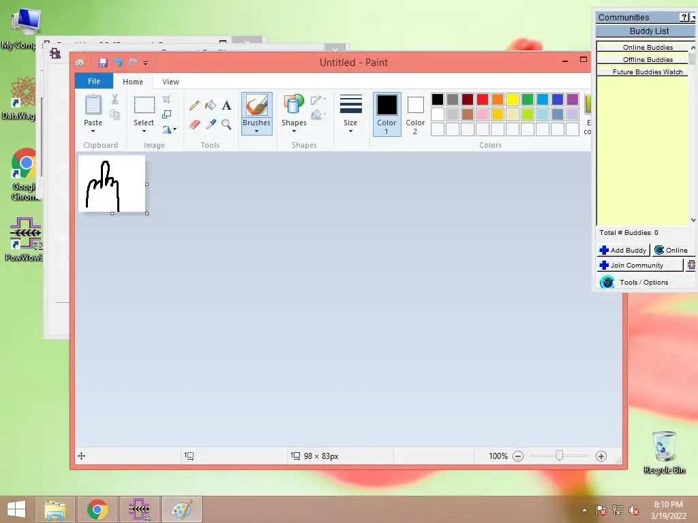
Task: Show hidden icons arrow in system tray
Action: pyautogui.click(x=584, y=510)
